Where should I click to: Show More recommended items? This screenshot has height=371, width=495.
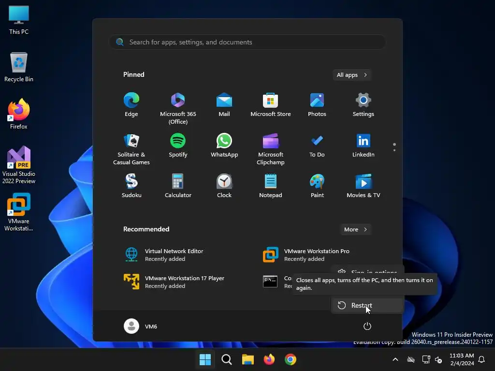(x=355, y=229)
